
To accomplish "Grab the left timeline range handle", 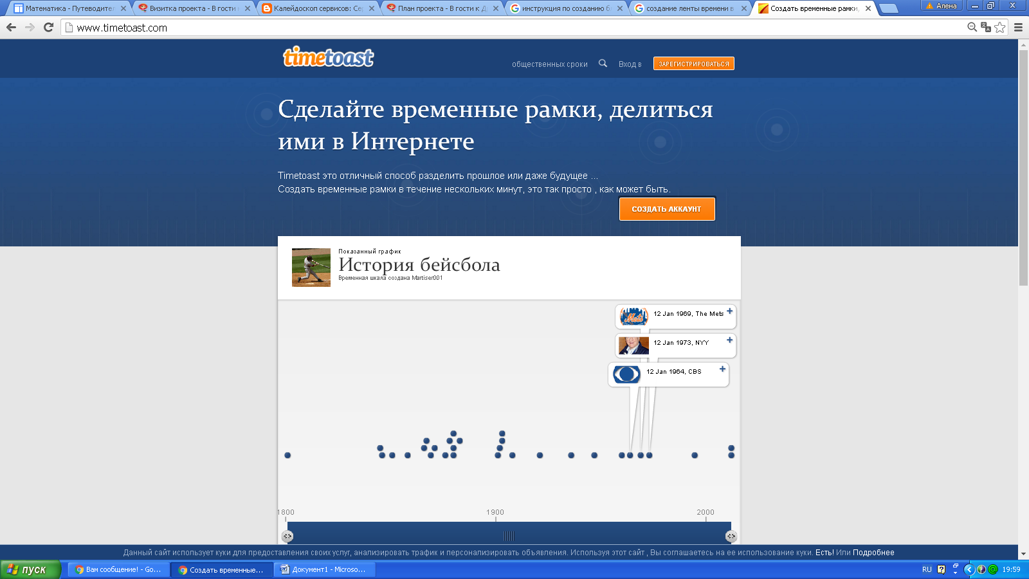I will point(287,536).
